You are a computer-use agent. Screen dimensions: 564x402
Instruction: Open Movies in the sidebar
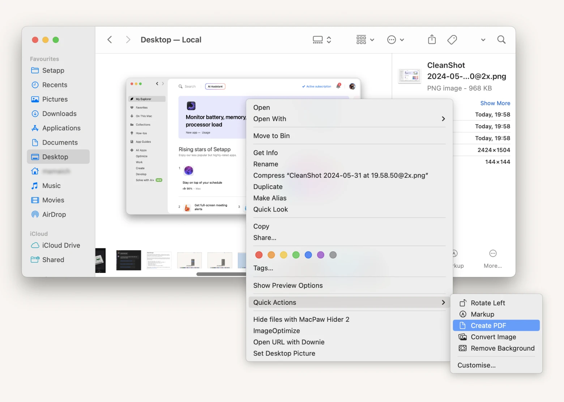pos(58,200)
